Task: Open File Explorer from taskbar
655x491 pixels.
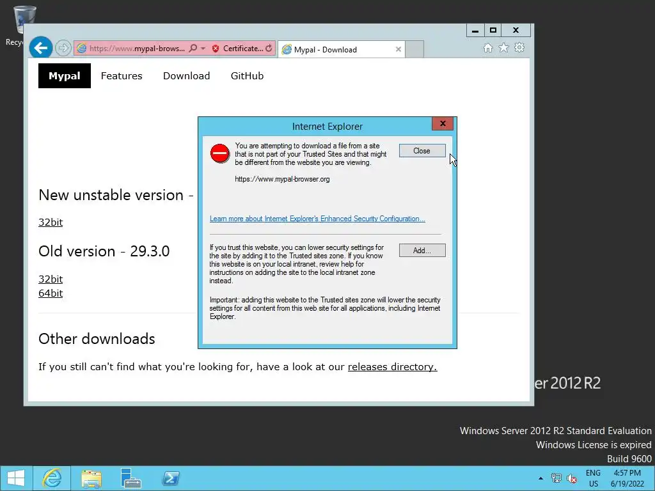Action: (91, 478)
